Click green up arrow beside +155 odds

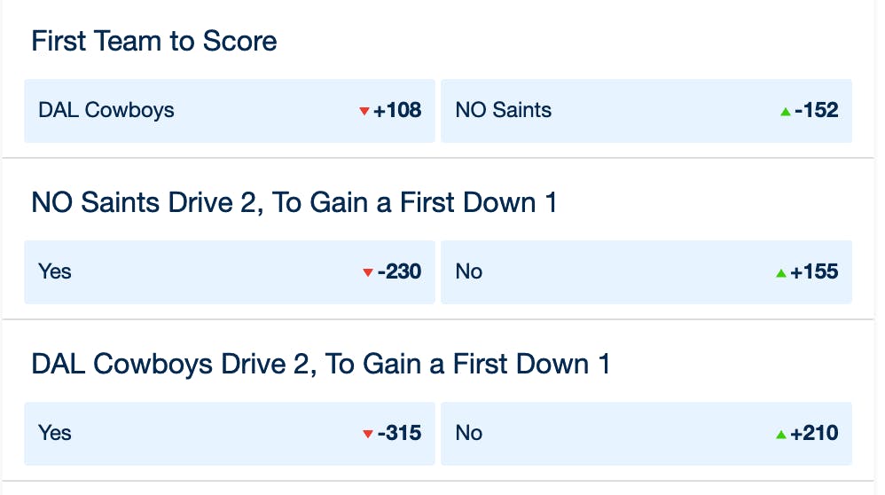coord(781,272)
